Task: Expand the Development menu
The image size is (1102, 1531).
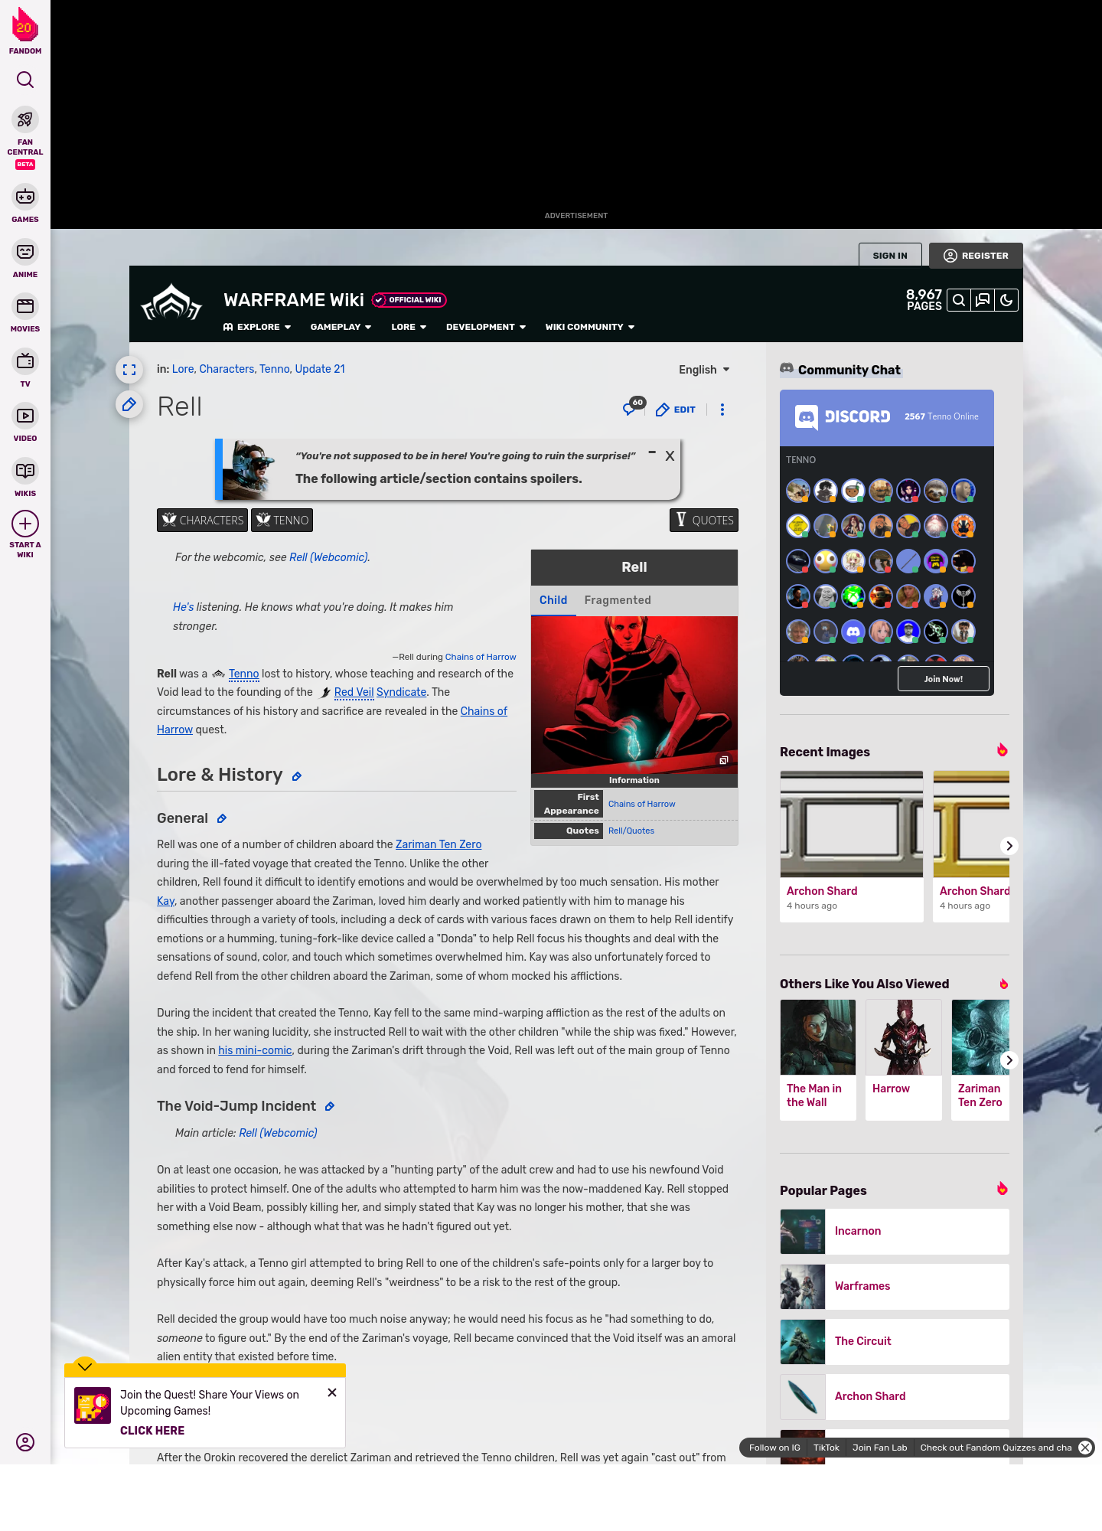Action: tap(486, 327)
